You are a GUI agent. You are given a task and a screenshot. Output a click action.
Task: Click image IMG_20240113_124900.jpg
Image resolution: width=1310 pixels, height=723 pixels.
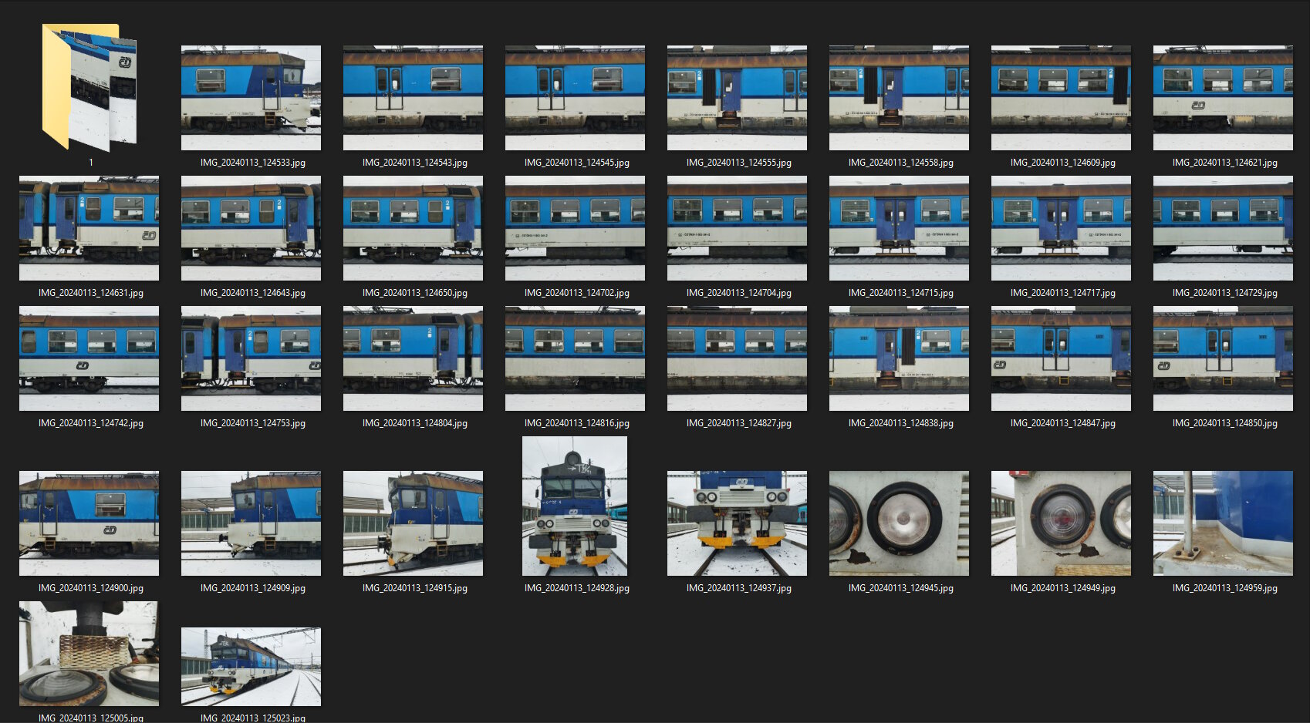click(89, 523)
